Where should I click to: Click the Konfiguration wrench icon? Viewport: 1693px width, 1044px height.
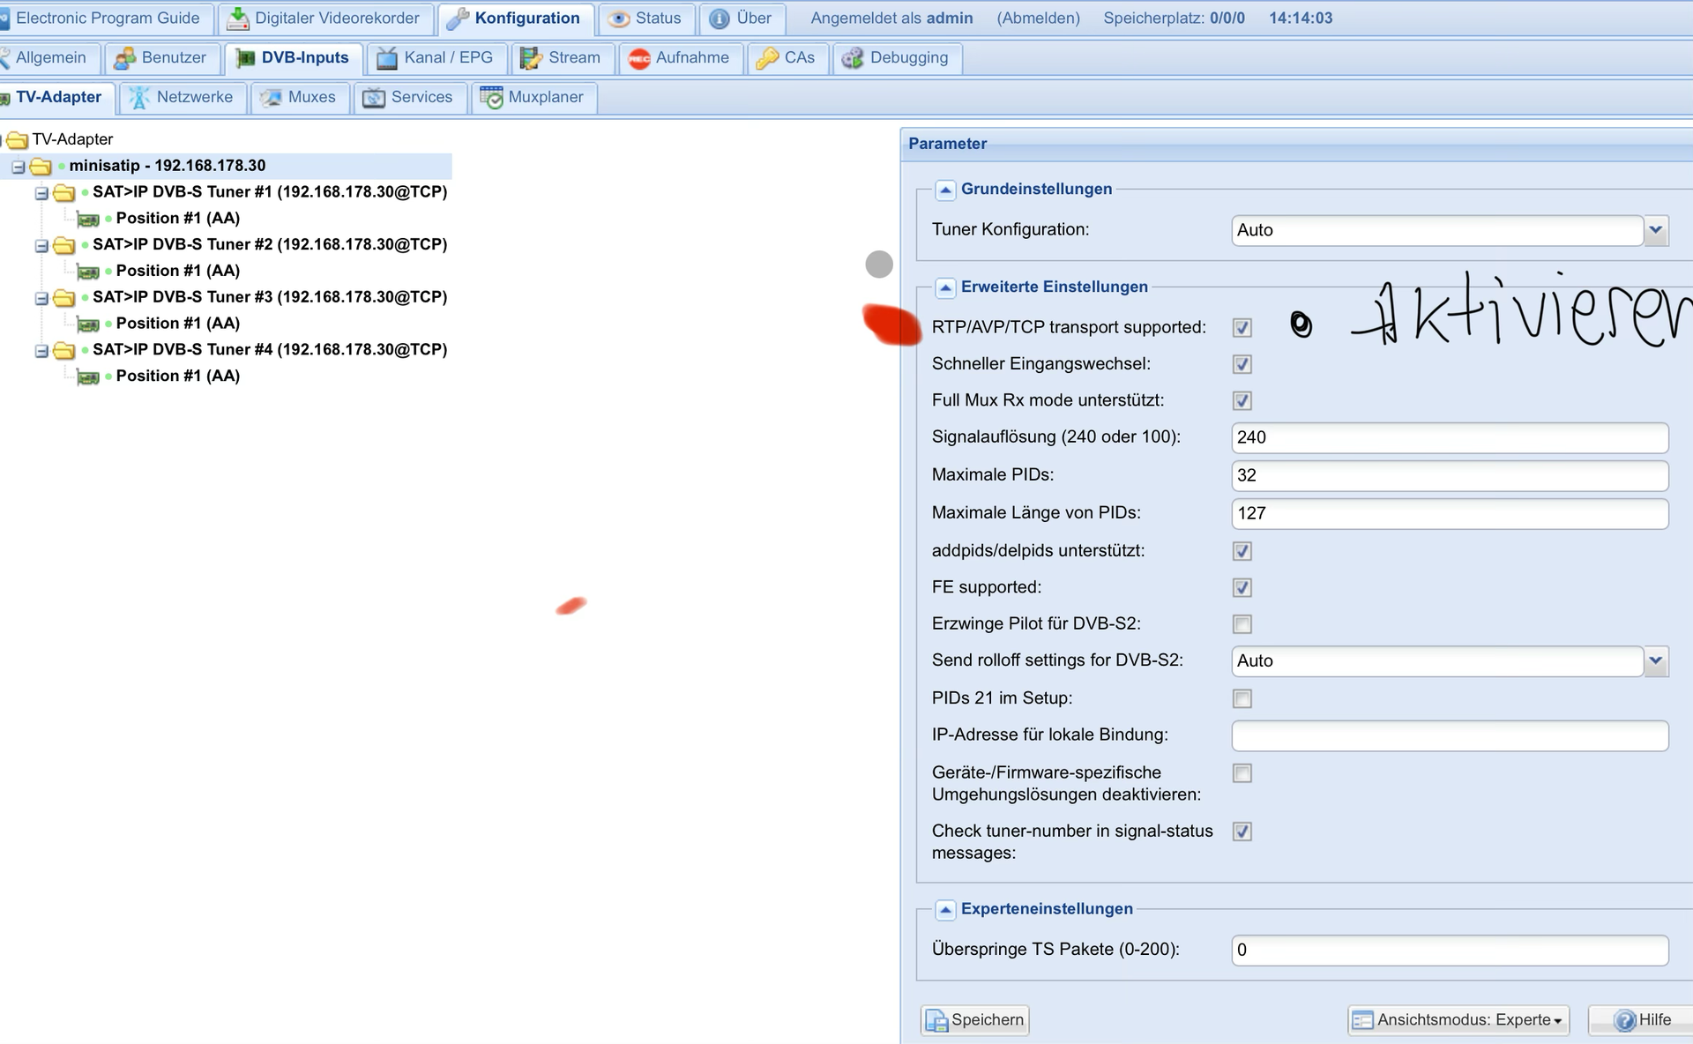point(458,19)
